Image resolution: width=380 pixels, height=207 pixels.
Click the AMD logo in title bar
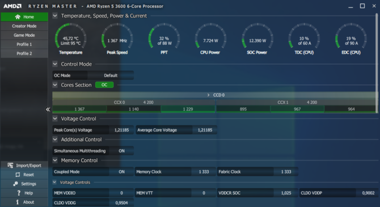[x=12, y=6]
